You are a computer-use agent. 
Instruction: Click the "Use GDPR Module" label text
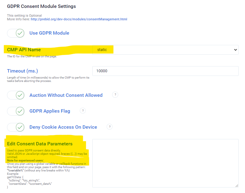[49, 33]
